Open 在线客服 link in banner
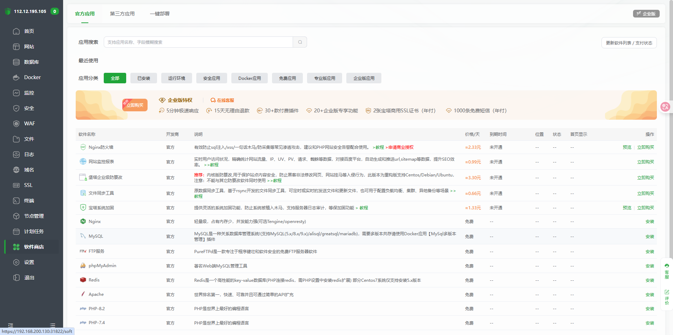The image size is (673, 335). [222, 100]
